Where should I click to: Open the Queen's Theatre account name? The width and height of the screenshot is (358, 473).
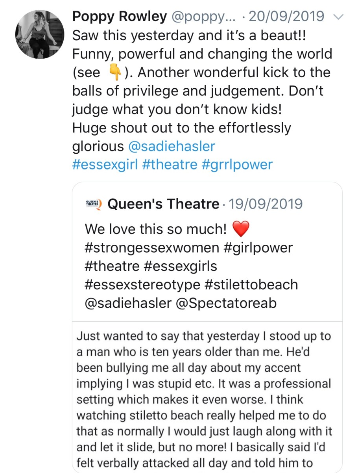163,204
